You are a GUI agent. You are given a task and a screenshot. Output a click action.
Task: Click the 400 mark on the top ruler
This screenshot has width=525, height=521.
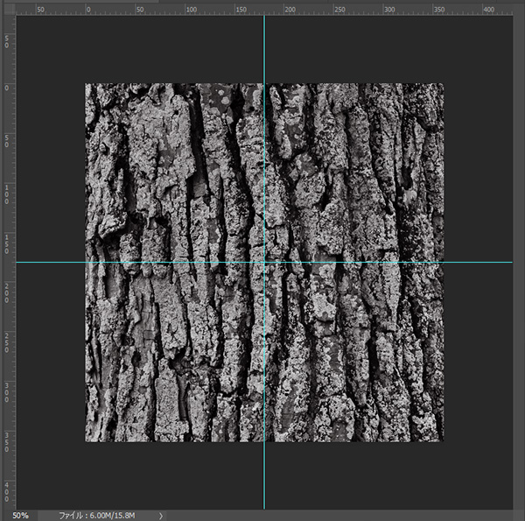[x=487, y=8]
